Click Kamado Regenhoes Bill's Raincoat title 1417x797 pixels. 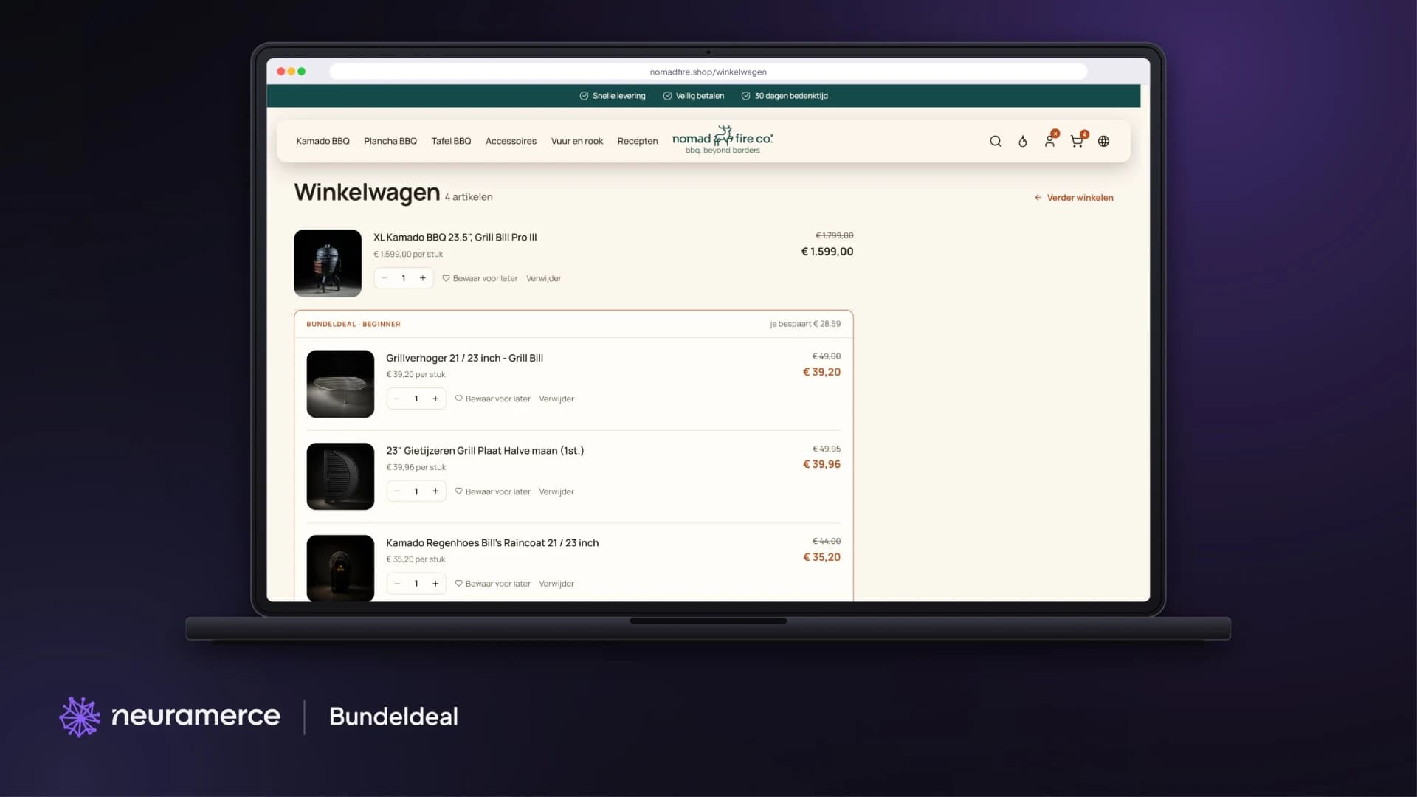492,542
